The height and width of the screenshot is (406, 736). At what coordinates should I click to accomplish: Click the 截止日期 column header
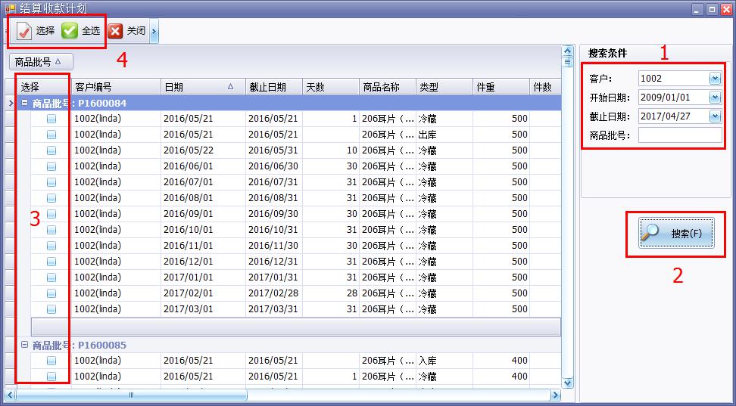coord(273,87)
